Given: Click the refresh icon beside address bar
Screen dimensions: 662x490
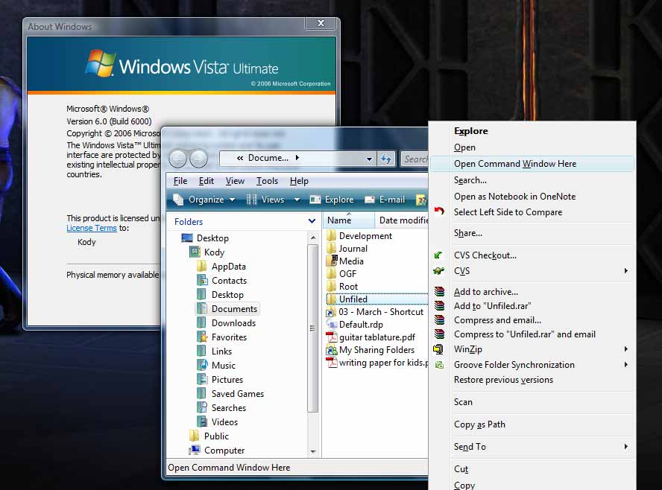Looking at the screenshot, I should (x=386, y=159).
